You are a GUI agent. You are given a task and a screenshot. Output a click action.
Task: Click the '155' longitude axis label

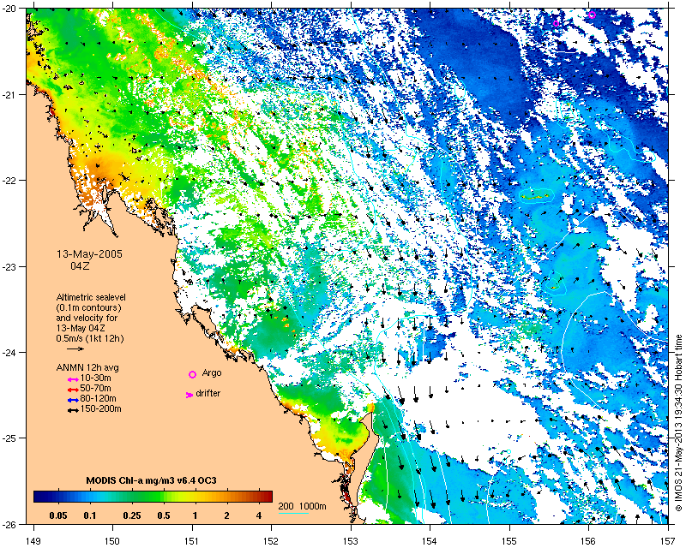pos(509,541)
